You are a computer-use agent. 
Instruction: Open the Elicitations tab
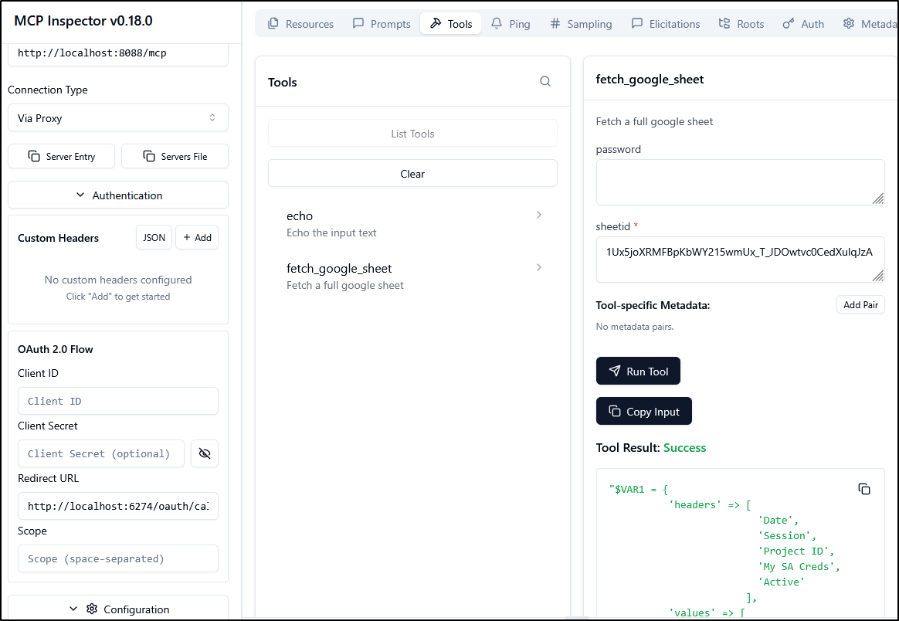tap(665, 24)
